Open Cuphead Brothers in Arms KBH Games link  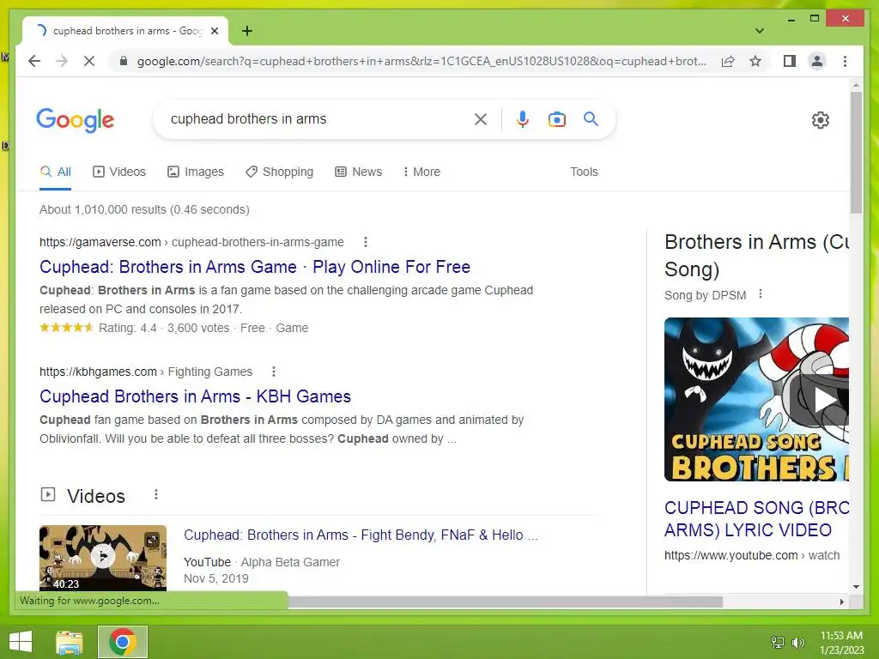click(x=195, y=396)
